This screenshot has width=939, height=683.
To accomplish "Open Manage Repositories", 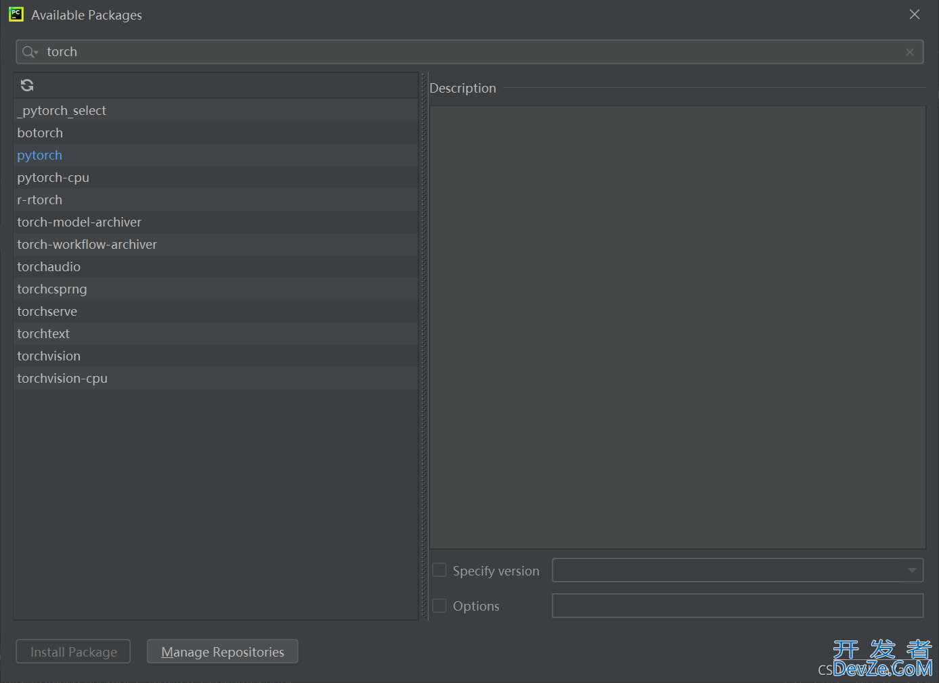I will tap(223, 652).
